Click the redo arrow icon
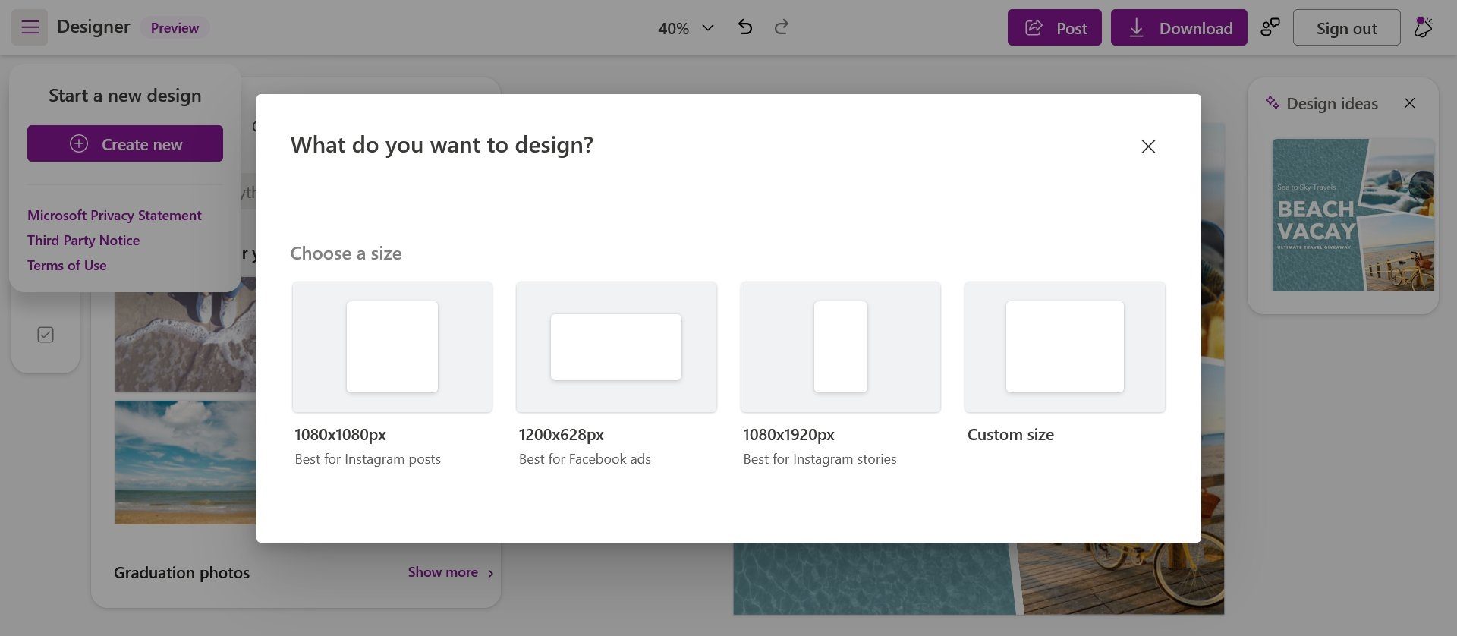Image resolution: width=1457 pixels, height=636 pixels. [781, 27]
